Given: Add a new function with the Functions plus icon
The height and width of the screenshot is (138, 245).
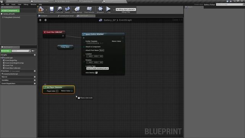Looking at the screenshot, I should [x=35, y=71].
